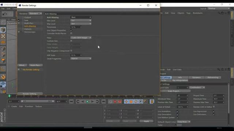Select Output in render settings list
Screen dimensions: 234x131
point(27,17)
